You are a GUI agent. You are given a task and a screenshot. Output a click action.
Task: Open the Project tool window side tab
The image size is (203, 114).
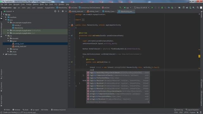pos(1,15)
